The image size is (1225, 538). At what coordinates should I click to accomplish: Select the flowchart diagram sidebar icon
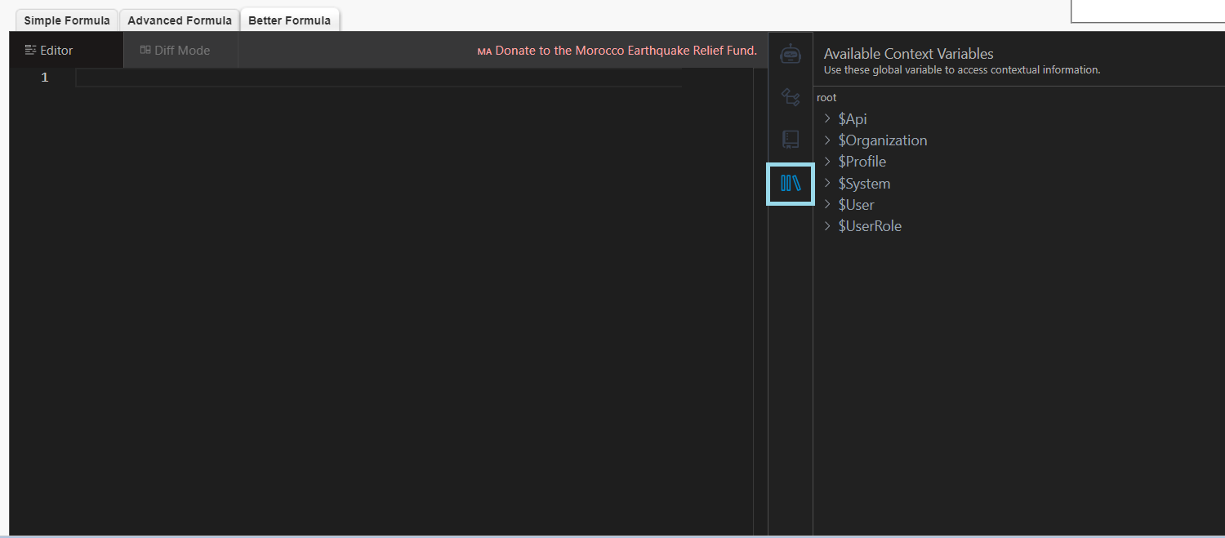(x=790, y=96)
